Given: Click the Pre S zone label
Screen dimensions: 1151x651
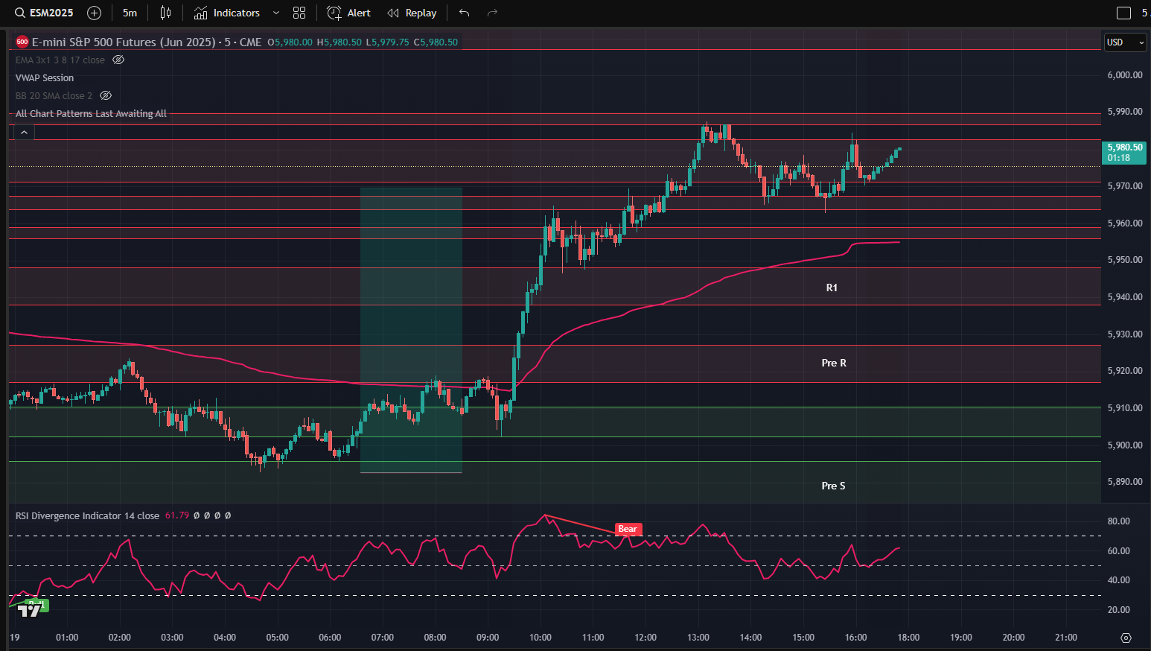Looking at the screenshot, I should (833, 486).
